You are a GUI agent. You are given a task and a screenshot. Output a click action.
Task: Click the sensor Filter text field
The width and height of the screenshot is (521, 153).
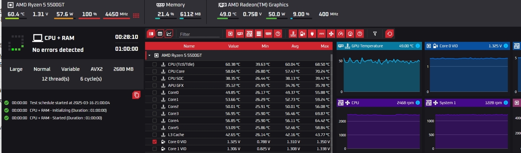pyautogui.click(x=199, y=34)
